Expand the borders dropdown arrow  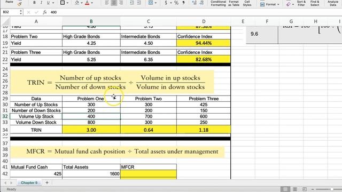pyautogui.click(x=67, y=3)
